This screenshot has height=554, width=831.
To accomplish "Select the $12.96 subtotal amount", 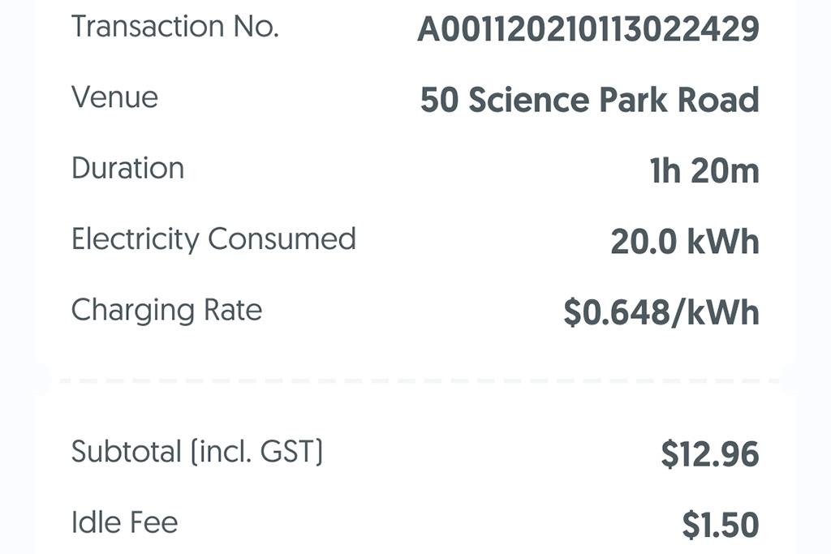I will (709, 454).
